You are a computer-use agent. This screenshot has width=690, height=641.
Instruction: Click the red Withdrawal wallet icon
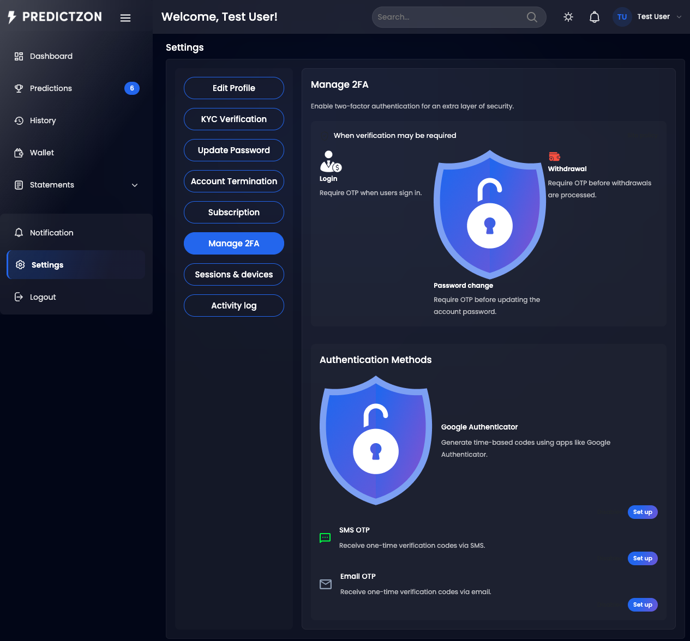point(554,157)
